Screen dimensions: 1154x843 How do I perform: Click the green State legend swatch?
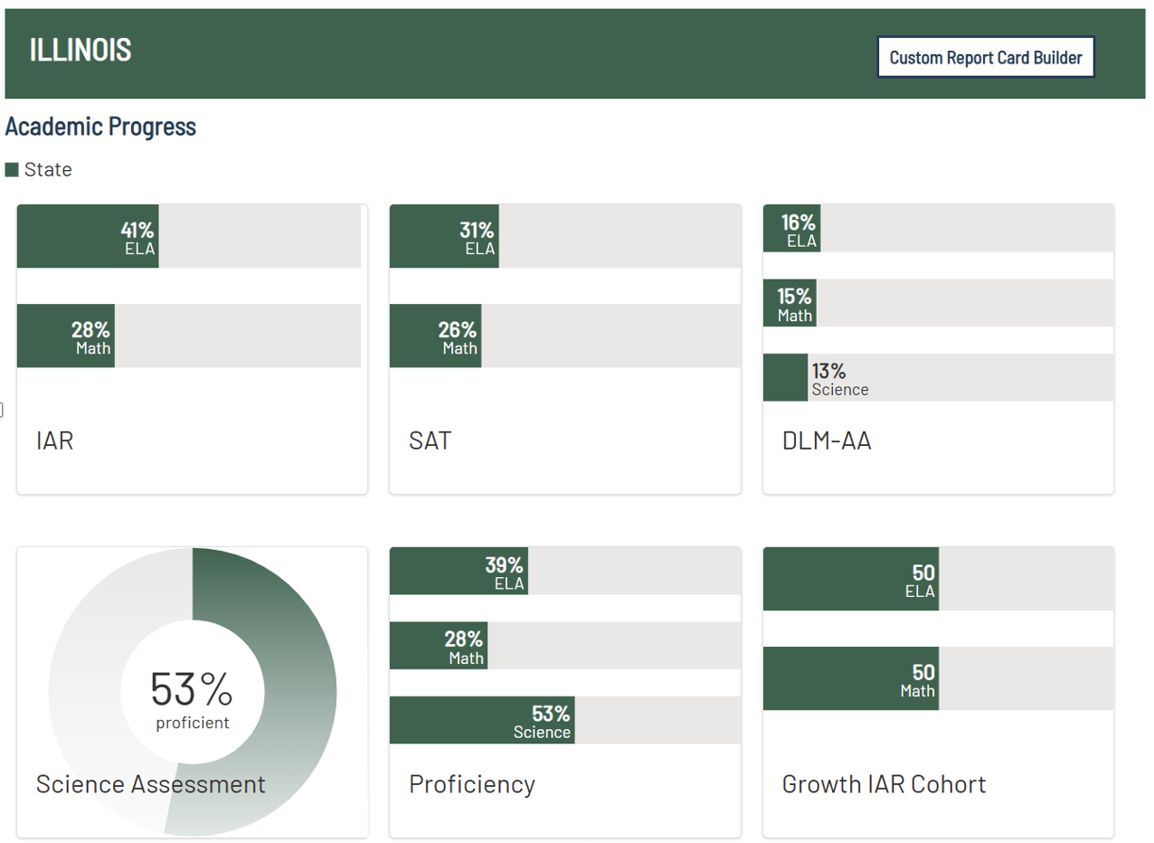(12, 170)
